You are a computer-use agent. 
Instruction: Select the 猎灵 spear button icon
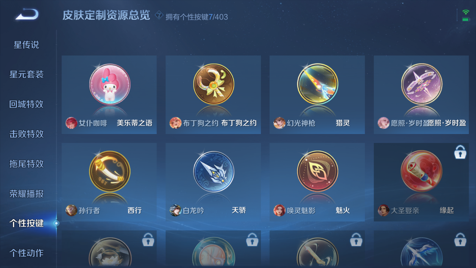(317, 84)
